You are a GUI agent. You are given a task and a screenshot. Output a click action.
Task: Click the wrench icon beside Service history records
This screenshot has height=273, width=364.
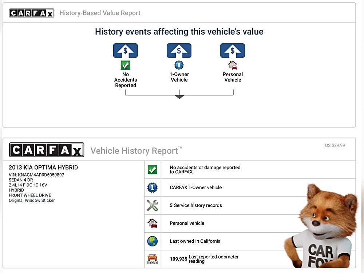click(x=152, y=205)
